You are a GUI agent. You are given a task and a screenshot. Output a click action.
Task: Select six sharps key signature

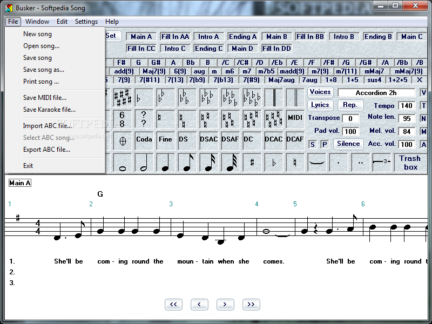[x=123, y=98]
